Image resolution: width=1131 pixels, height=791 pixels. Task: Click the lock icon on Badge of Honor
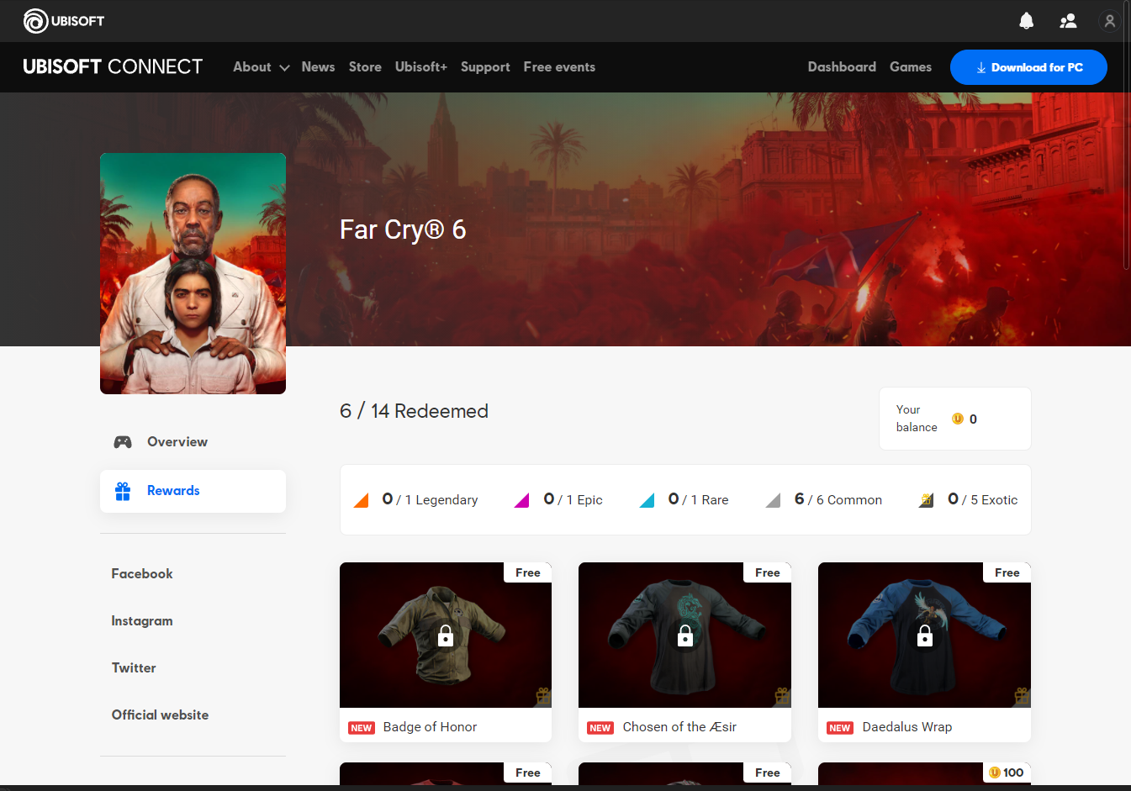coord(446,635)
